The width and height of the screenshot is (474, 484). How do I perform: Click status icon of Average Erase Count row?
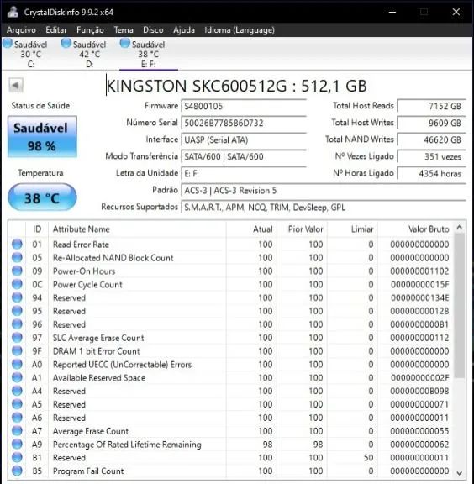tap(17, 431)
